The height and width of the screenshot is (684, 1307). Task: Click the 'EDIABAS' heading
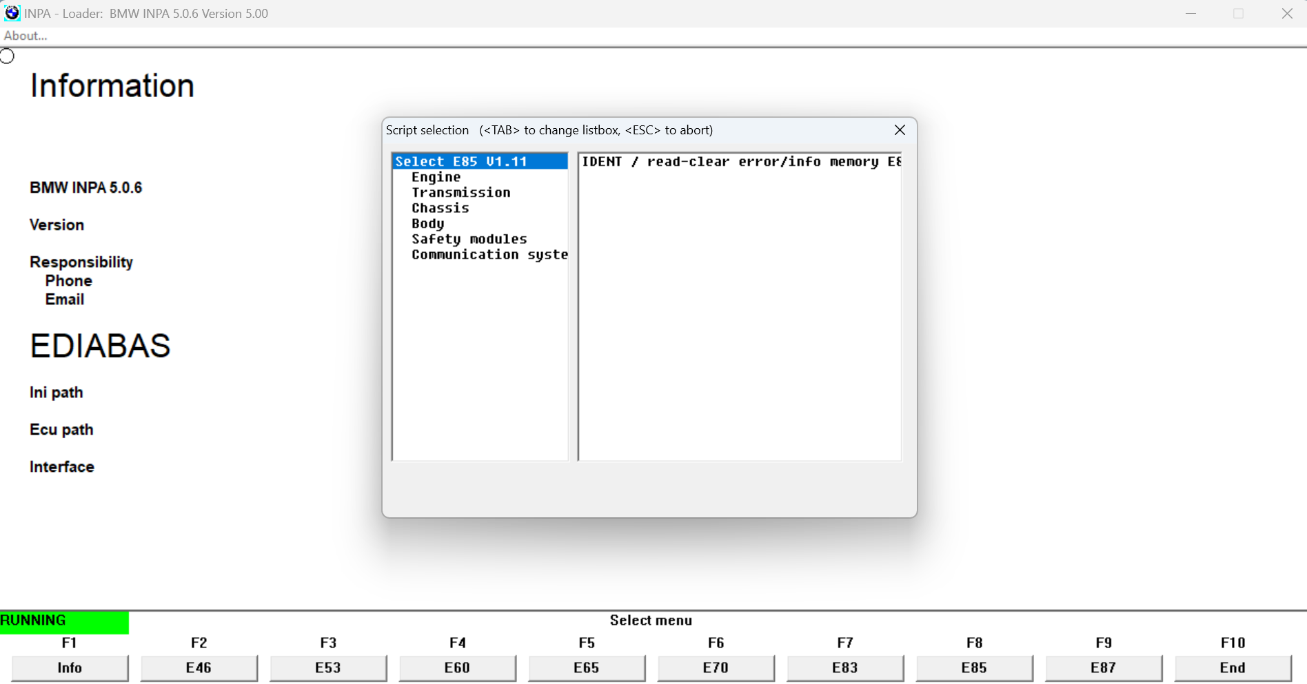100,346
